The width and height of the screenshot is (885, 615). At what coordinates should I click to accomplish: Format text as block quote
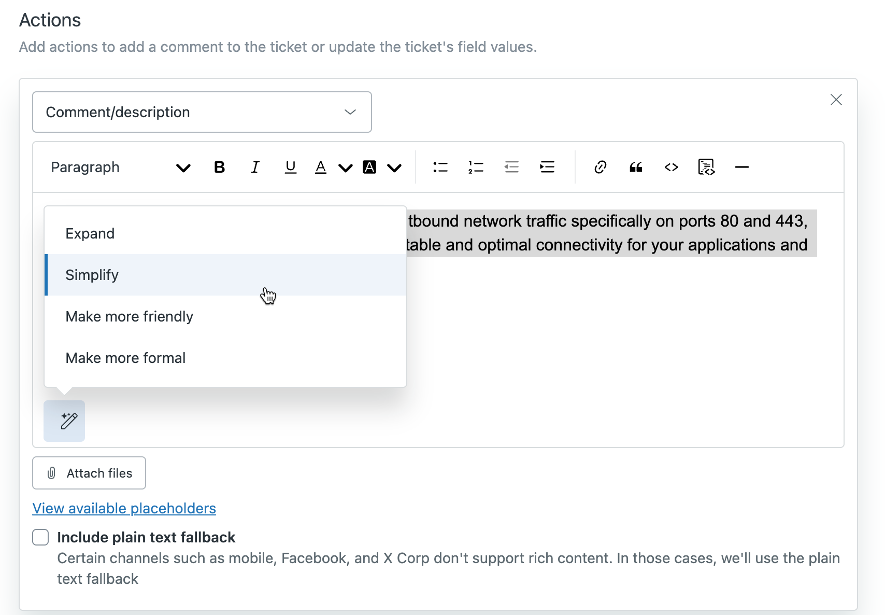[x=636, y=167]
